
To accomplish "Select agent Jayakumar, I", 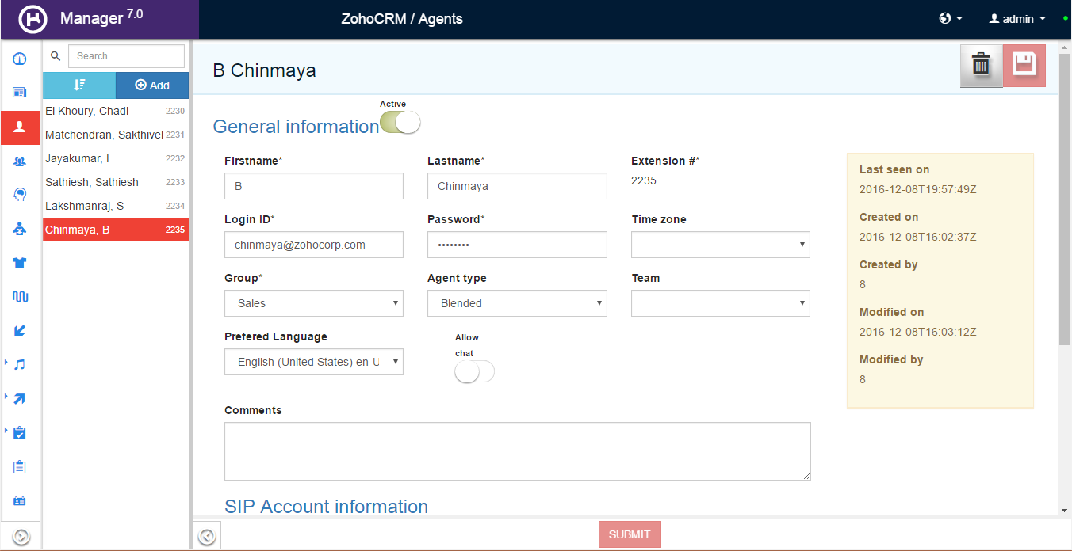I will tap(116, 158).
